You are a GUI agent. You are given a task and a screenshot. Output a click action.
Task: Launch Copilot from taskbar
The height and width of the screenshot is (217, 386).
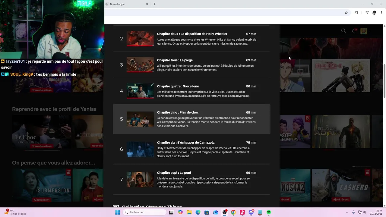click(180, 212)
